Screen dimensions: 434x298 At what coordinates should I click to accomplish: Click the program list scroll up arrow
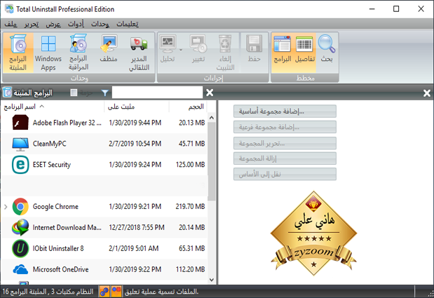click(x=212, y=118)
